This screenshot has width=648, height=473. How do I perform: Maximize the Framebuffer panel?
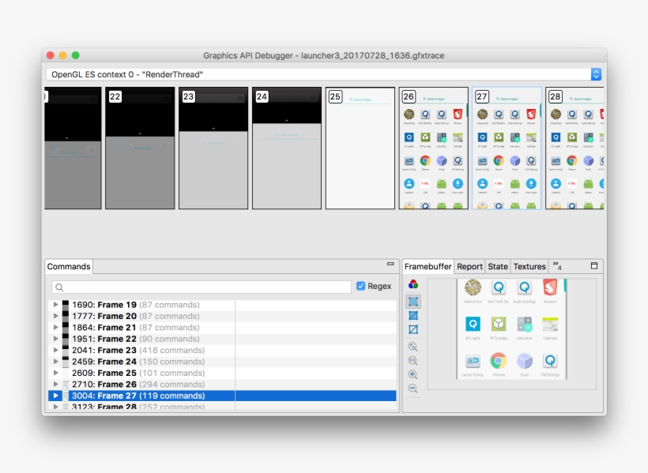click(x=594, y=266)
